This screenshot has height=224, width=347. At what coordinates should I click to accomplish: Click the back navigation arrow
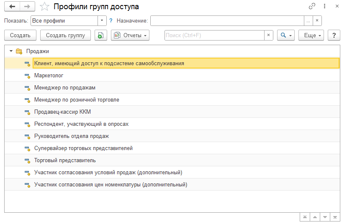coord(12,7)
